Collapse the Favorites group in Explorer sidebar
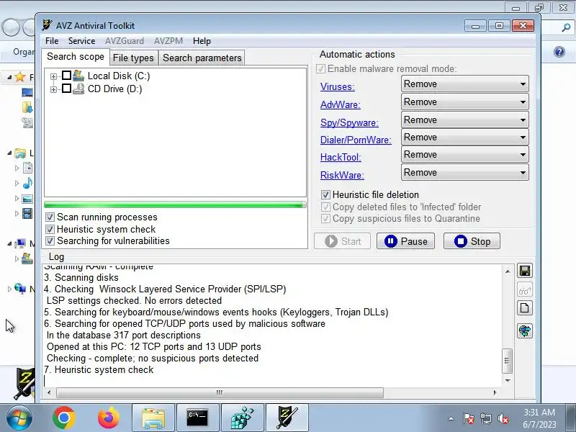Viewport: 576px width, 432px height. click(9, 77)
